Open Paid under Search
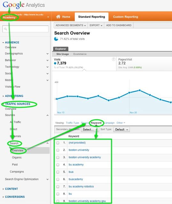 (15, 165)
